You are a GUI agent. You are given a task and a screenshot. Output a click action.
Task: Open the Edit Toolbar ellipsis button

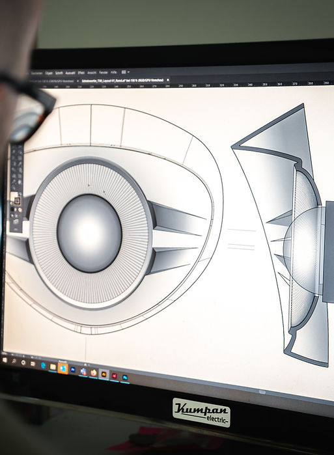(16, 229)
